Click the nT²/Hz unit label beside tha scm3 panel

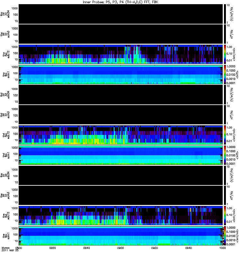[232, 34]
